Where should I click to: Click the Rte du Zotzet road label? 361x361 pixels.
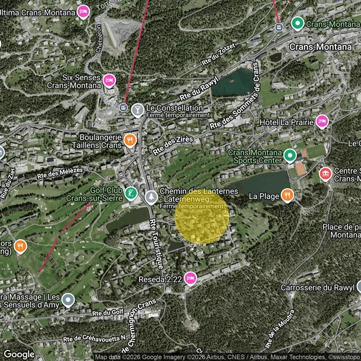218,54
